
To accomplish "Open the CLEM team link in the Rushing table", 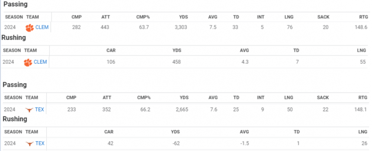I will [40, 62].
